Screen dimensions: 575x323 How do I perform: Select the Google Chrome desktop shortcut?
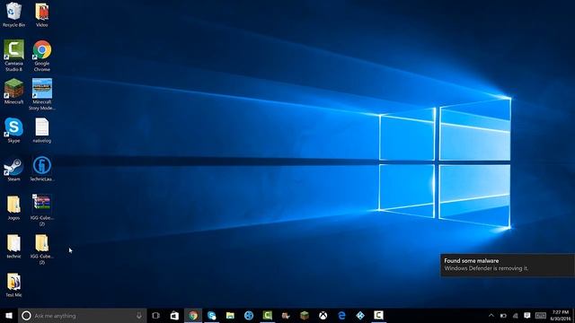[x=42, y=56]
